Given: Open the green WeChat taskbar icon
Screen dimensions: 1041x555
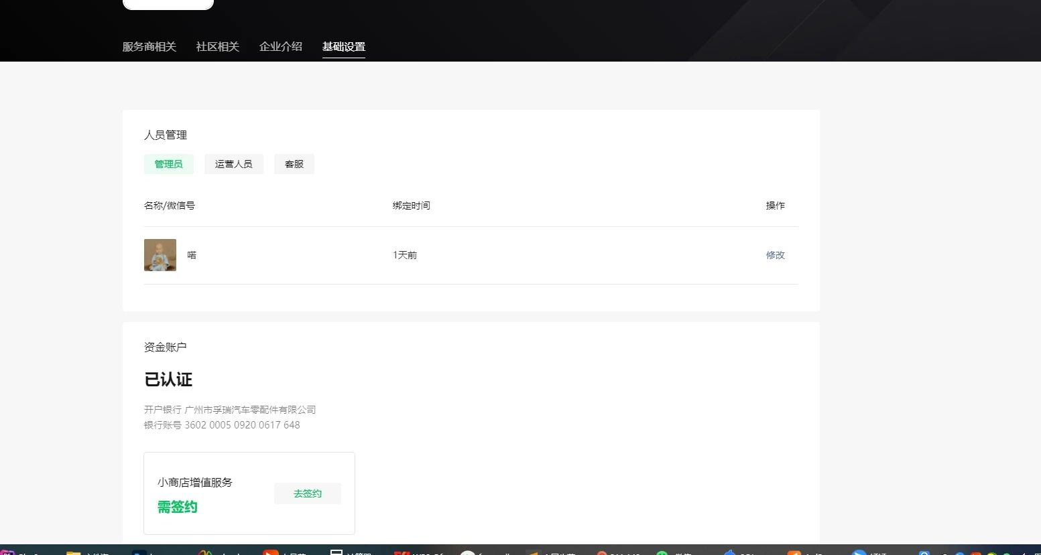Looking at the screenshot, I should (662, 552).
